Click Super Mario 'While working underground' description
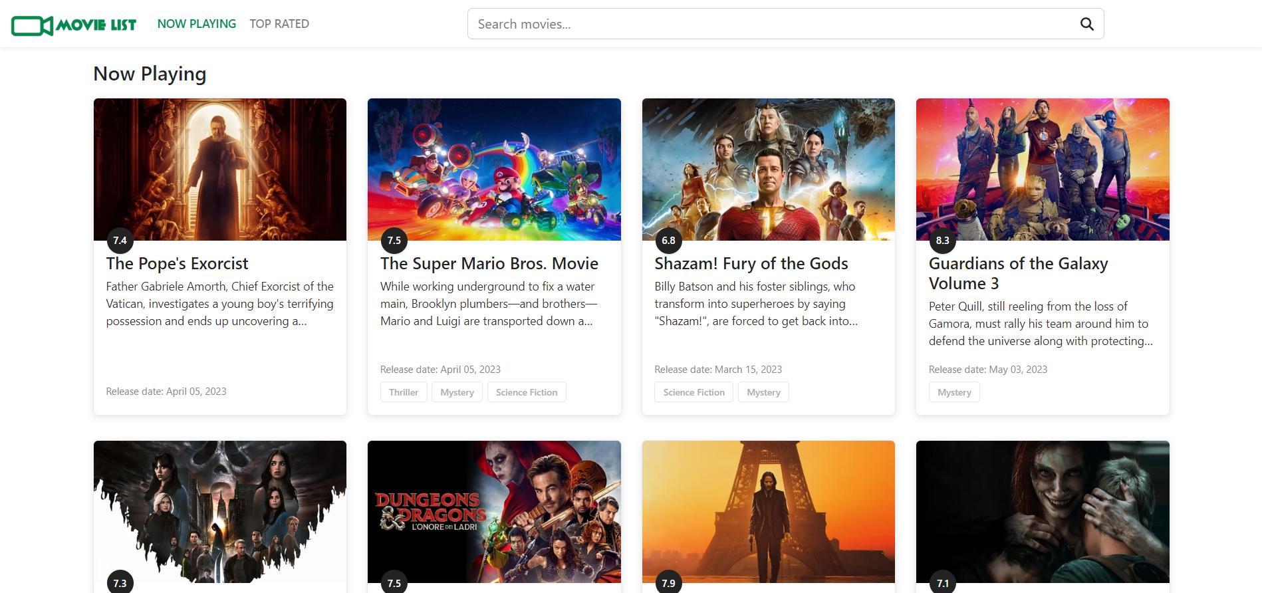1262x593 pixels. (489, 304)
